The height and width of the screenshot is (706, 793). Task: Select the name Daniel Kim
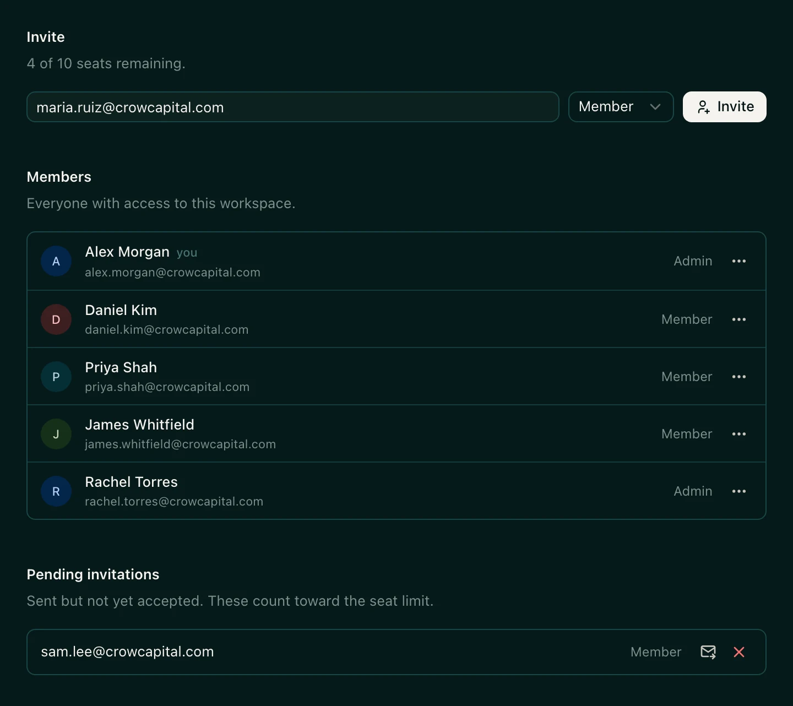tap(121, 310)
